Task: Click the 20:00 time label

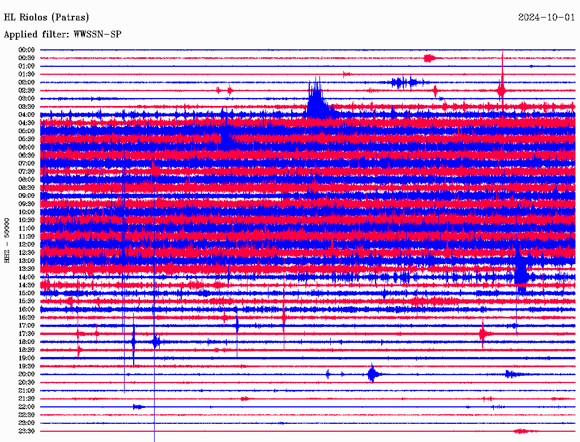Action: click(x=27, y=375)
